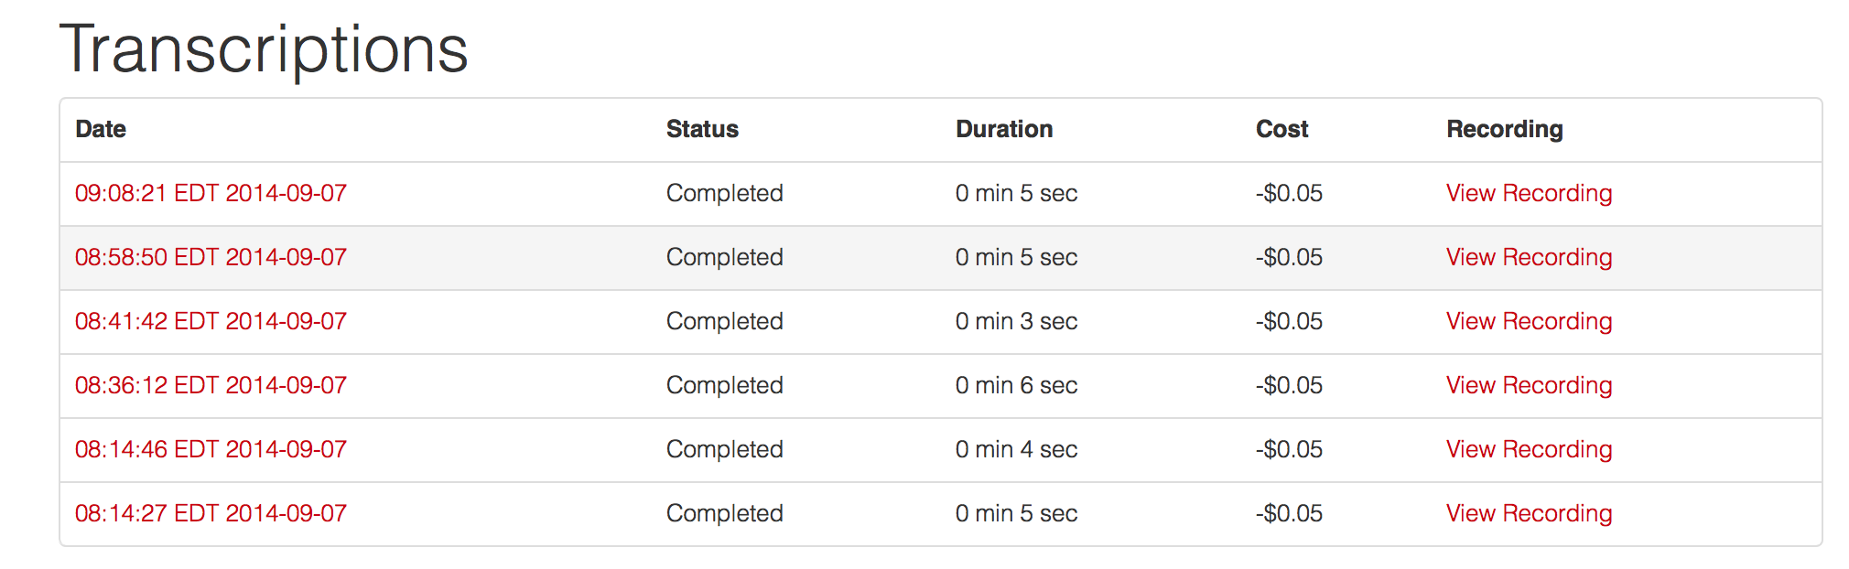Open the 08:14:27 EDT transcription link
Viewport: 1849px width, 569px height.
(x=211, y=513)
